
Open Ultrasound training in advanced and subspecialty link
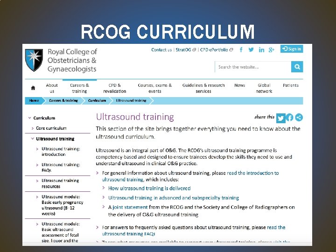pos(174,198)
